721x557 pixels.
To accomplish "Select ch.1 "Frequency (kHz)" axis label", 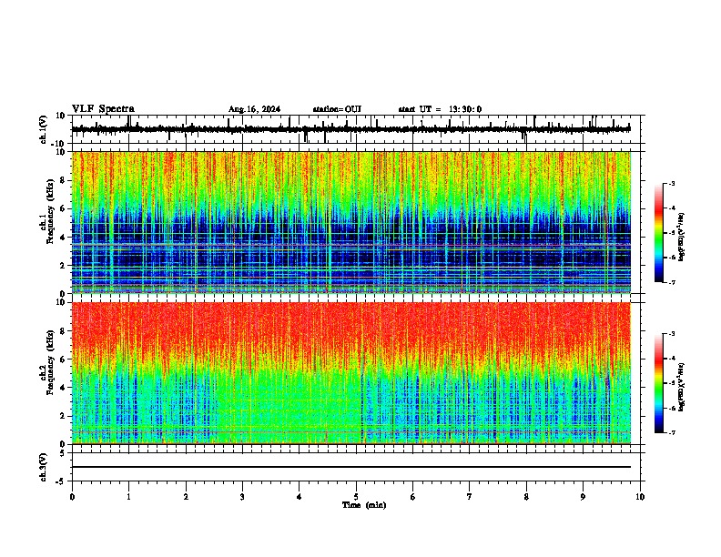I will (x=52, y=211).
